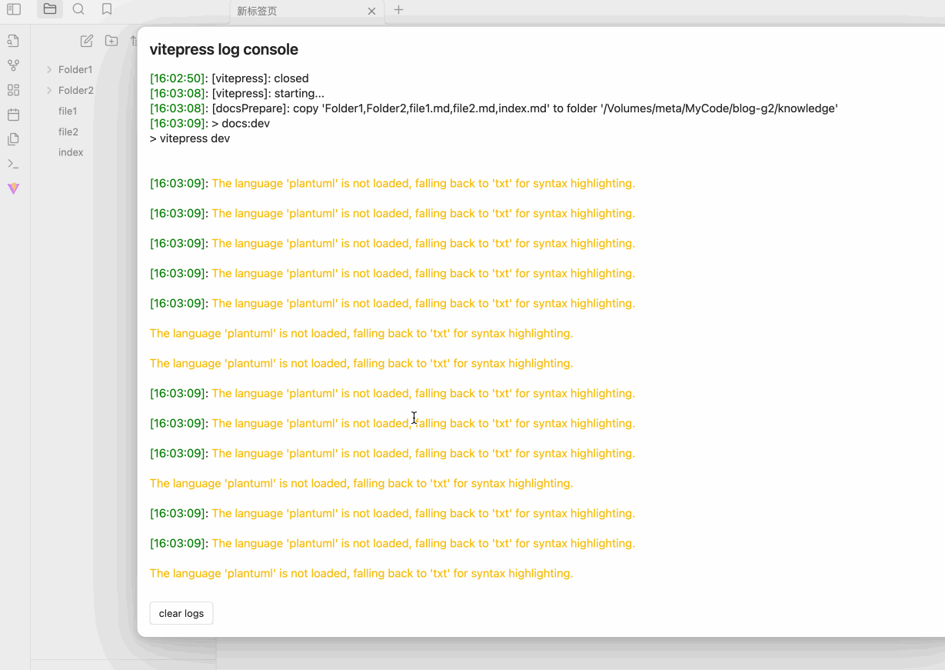The height and width of the screenshot is (670, 945).
Task: Expand the Folder1 chevron
Action: 49,69
